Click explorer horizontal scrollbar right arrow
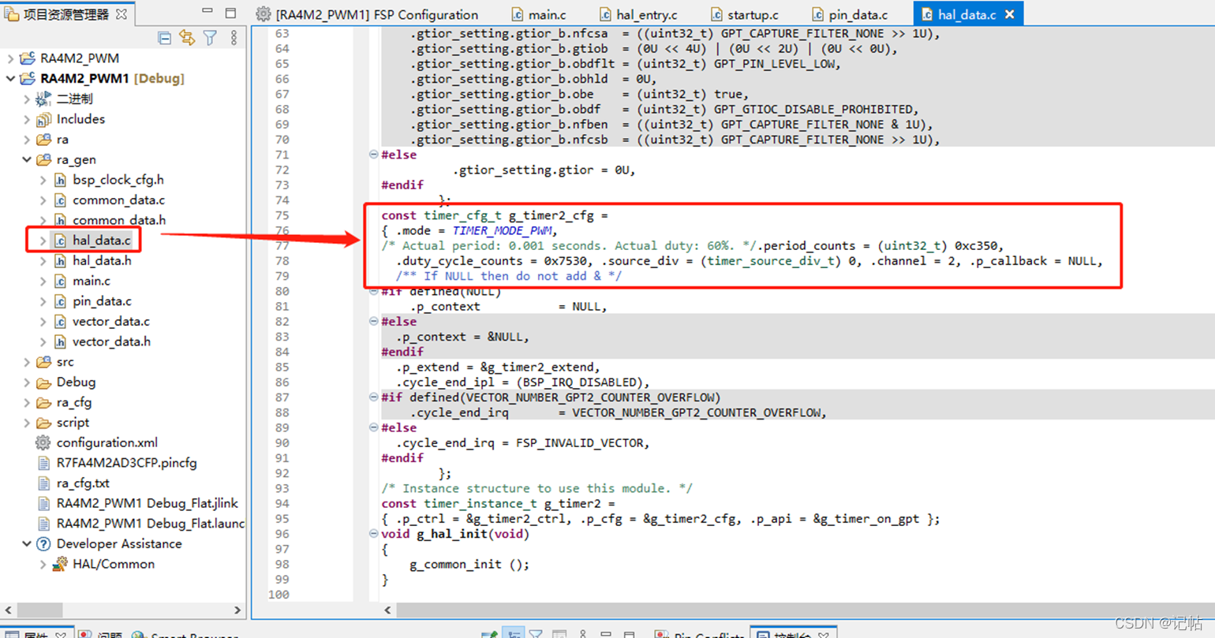 point(237,610)
